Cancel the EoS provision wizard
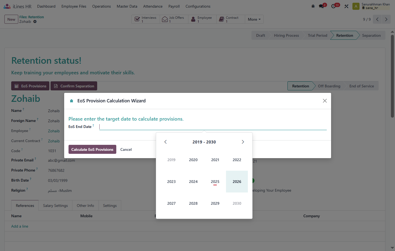The height and width of the screenshot is (251, 395). pos(126,149)
